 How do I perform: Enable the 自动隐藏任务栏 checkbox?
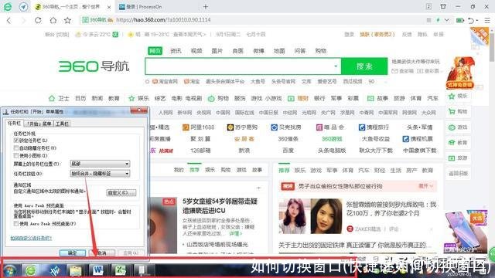16,147
